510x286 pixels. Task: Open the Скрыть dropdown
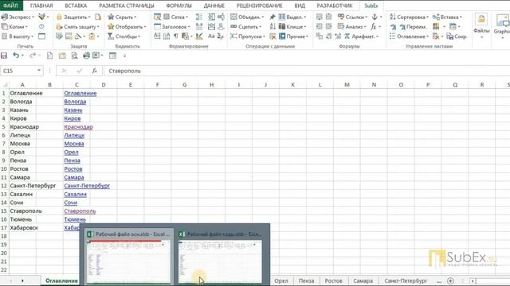pos(122,17)
